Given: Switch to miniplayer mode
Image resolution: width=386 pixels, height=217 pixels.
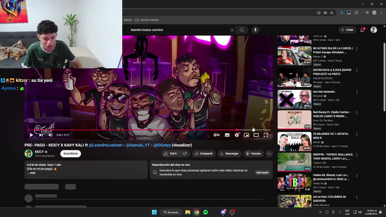Looking at the screenshot, I should tap(246, 135).
